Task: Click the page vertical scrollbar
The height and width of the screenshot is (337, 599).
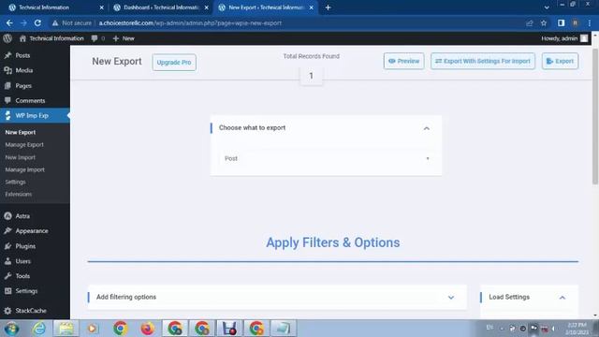Action: (x=595, y=116)
